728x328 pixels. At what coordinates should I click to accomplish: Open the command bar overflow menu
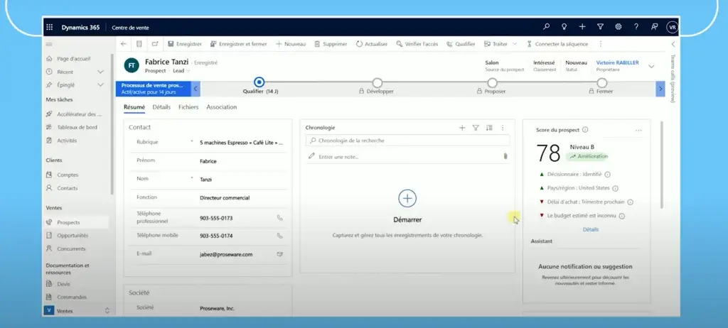(600, 44)
